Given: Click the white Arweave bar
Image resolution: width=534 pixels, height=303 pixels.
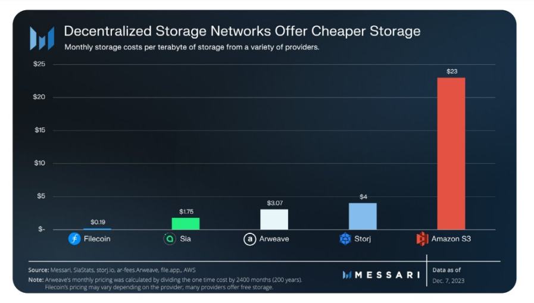Looking at the screenshot, I should 274,219.
